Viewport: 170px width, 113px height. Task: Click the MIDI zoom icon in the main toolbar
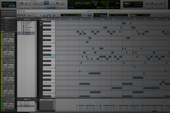(x=27, y=3)
